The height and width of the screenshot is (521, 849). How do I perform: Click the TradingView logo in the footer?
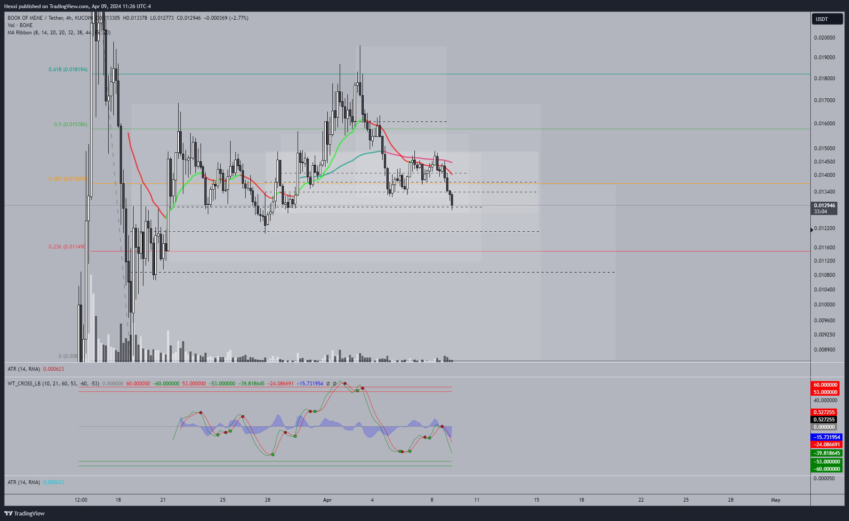pos(24,513)
